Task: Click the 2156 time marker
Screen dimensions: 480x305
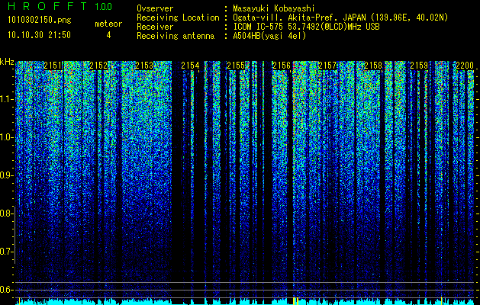Action: coord(282,66)
